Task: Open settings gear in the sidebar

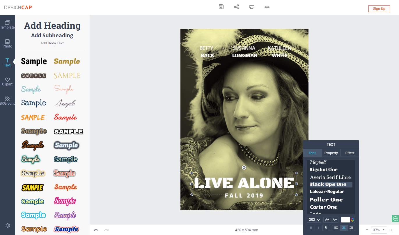Action: click(x=8, y=225)
